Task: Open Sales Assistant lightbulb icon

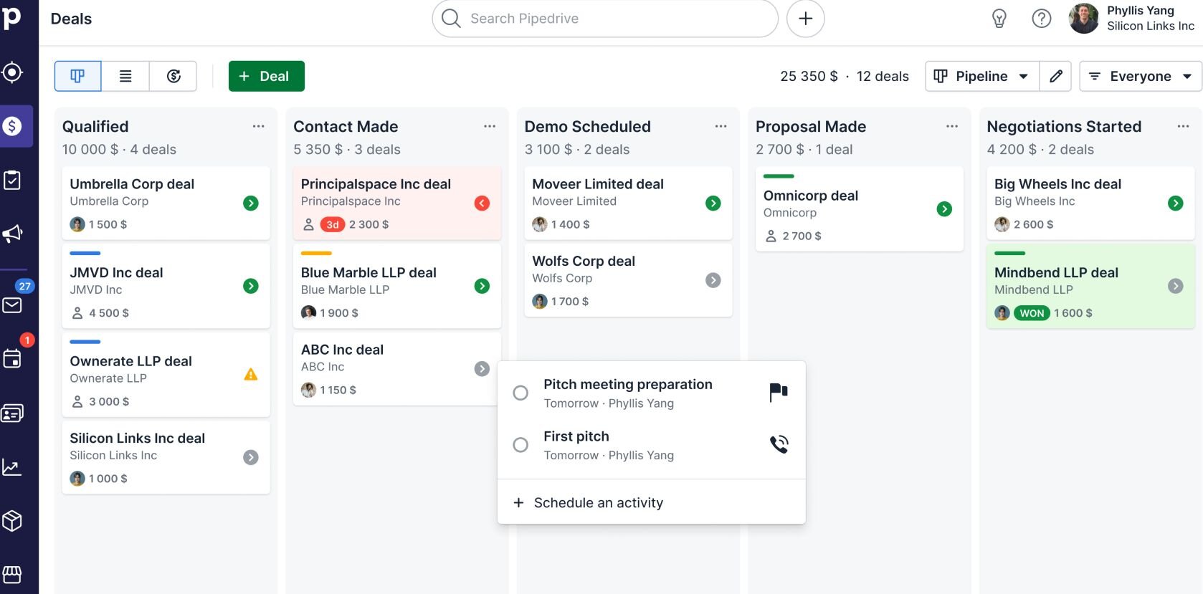Action: pos(999,19)
